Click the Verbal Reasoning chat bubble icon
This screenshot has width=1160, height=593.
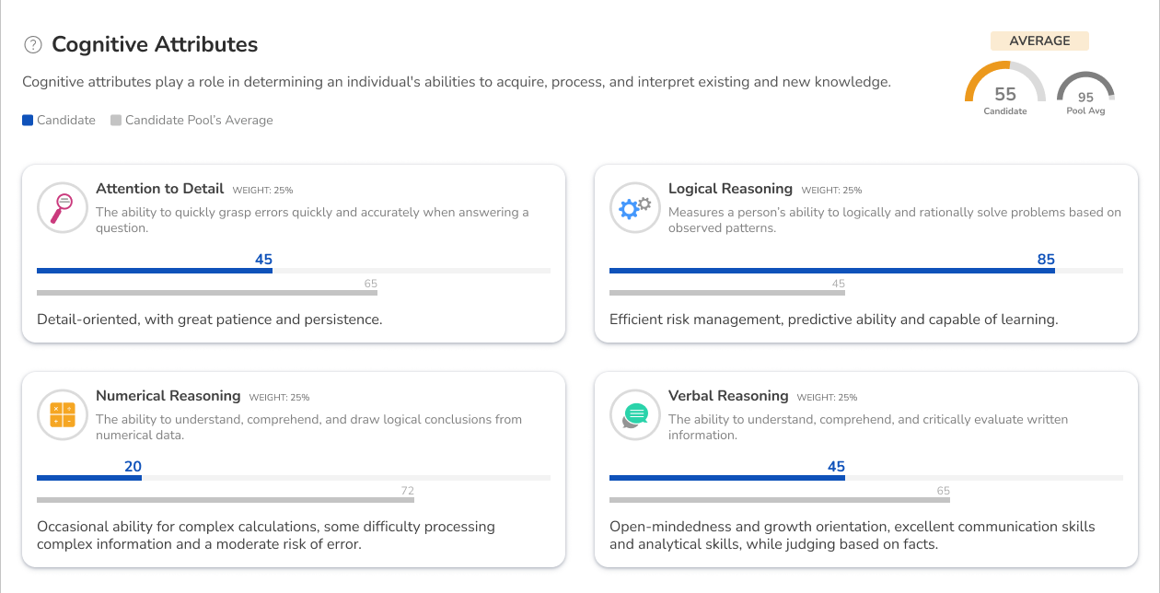click(635, 415)
